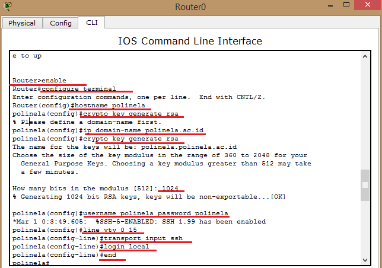Close the Router0 window
This screenshot has height=268, width=382.
tap(368, 5)
